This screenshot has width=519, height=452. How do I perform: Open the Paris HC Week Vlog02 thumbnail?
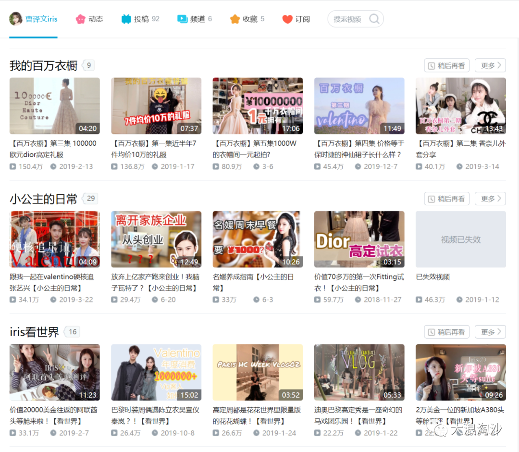point(258,372)
